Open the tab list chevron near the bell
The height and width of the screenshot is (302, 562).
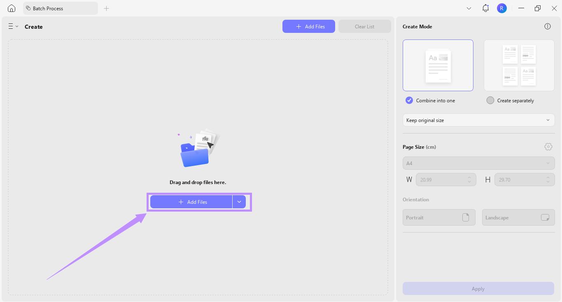point(469,8)
